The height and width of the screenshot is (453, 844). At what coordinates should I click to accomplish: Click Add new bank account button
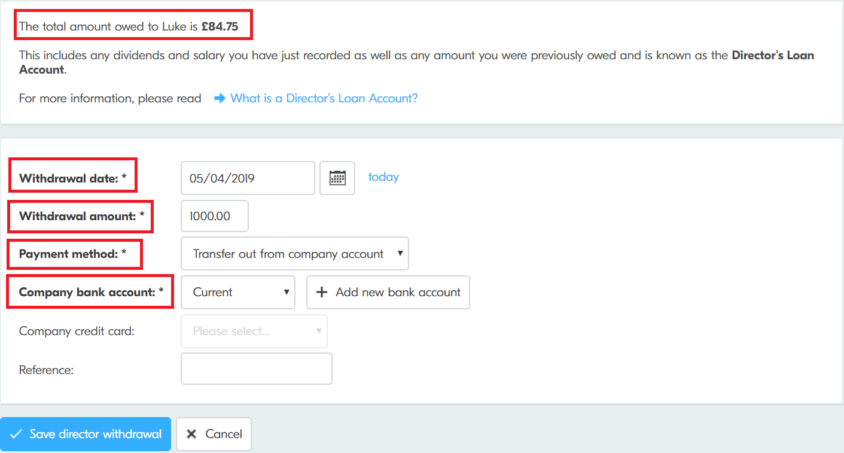[x=388, y=292]
